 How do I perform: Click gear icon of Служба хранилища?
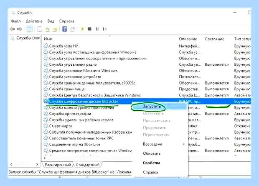46,89
